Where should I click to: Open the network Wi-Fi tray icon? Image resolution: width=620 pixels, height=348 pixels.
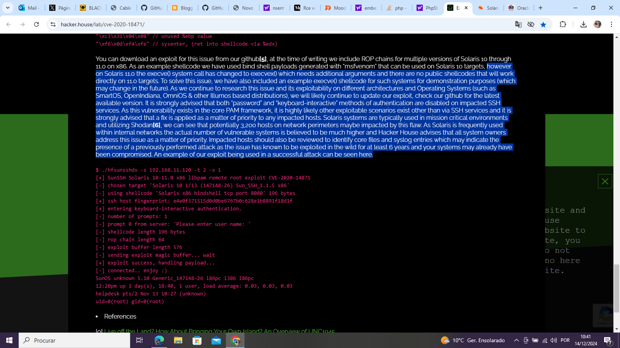(545, 340)
